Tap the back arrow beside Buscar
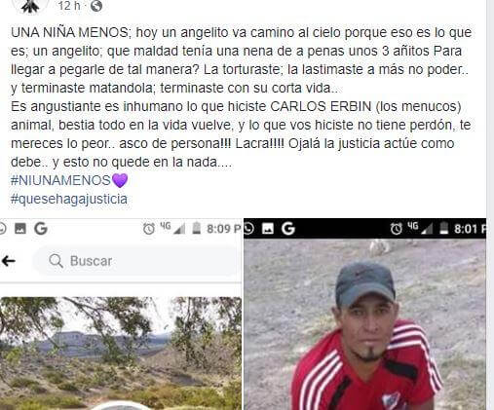The height and width of the screenshot is (410, 494). click(x=8, y=261)
